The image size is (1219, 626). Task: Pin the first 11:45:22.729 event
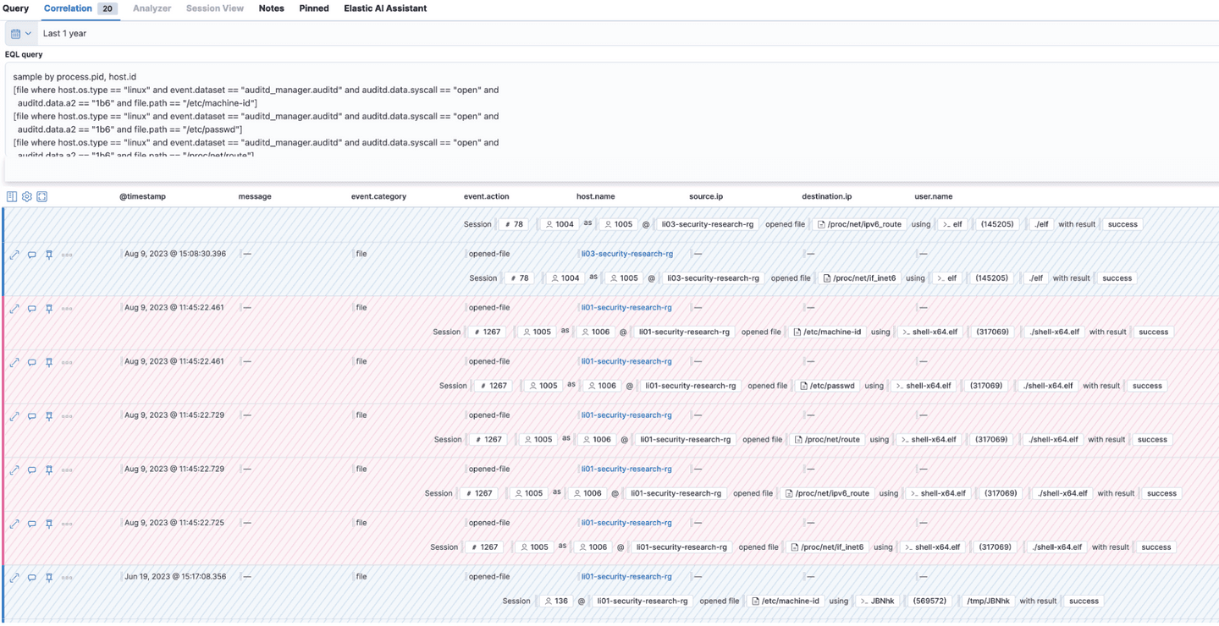[48, 416]
